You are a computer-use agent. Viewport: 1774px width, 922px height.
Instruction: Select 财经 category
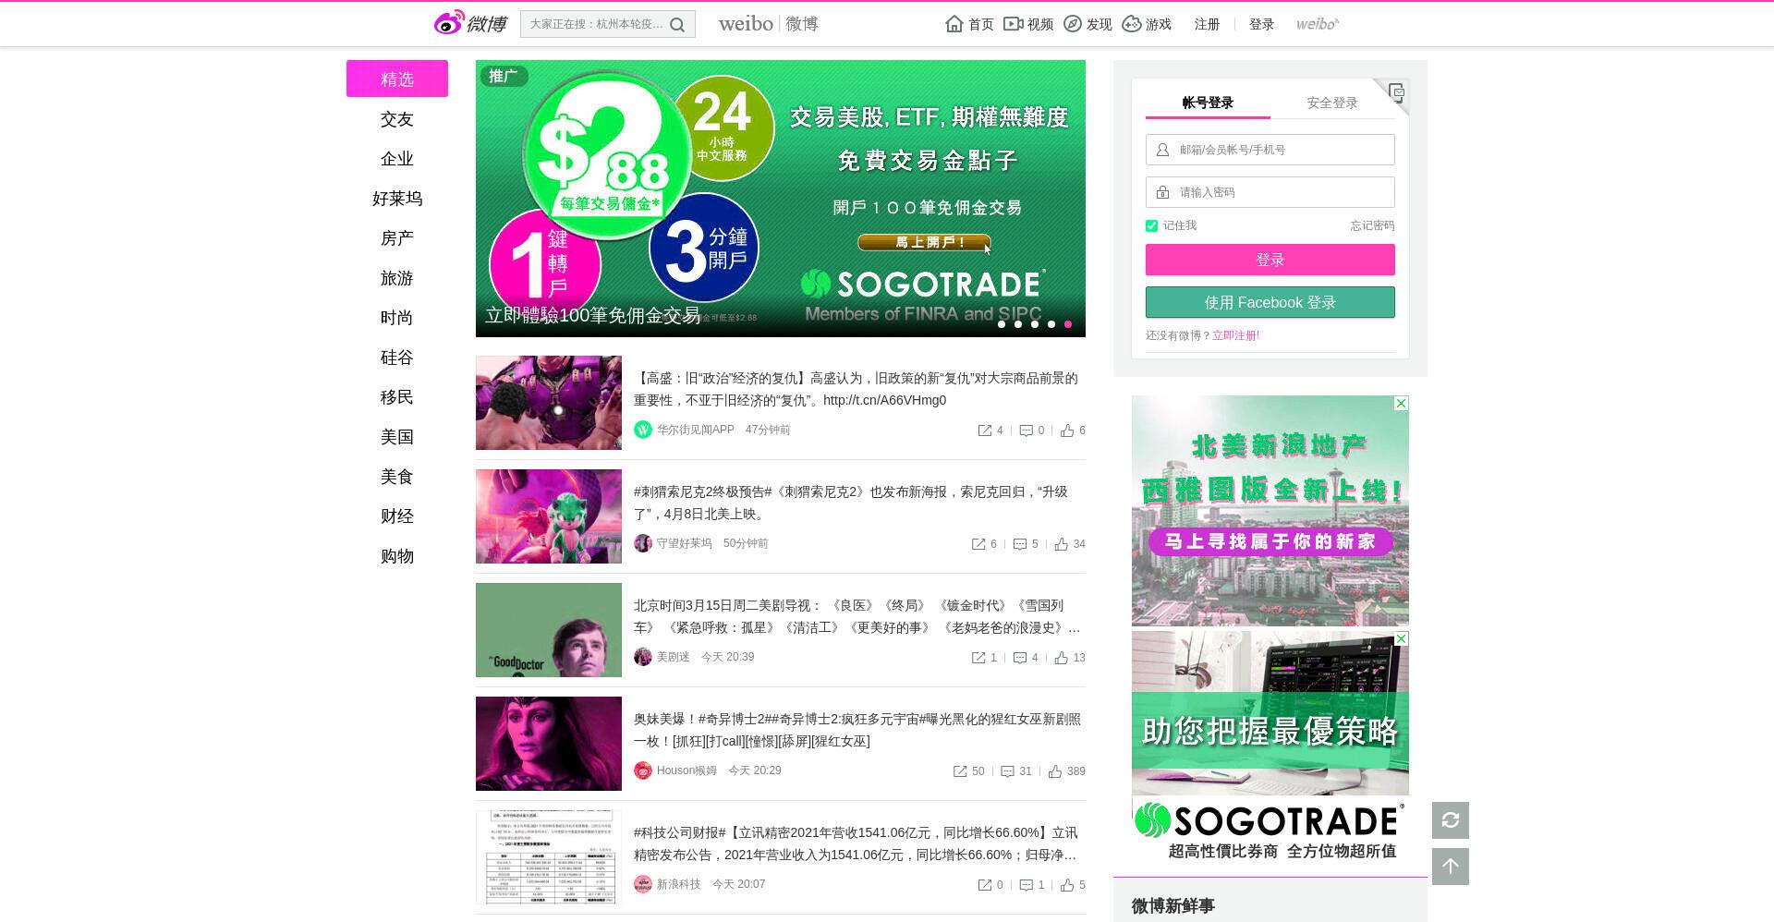(397, 516)
